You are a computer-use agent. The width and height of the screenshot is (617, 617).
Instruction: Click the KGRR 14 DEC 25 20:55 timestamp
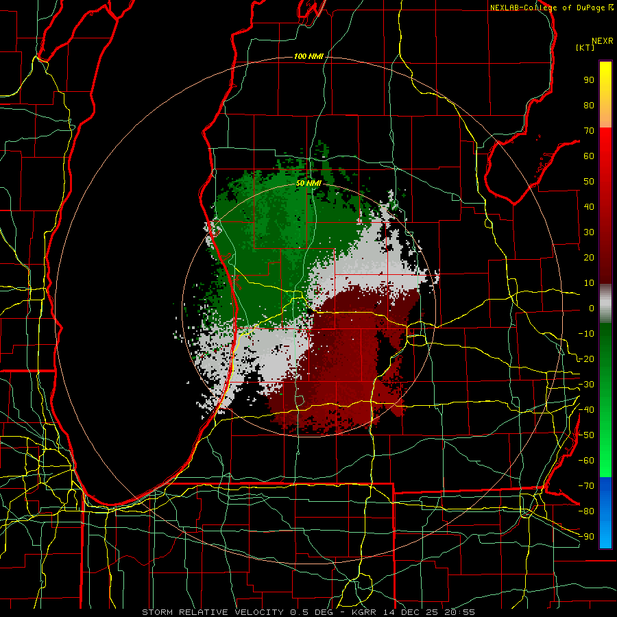click(x=413, y=612)
